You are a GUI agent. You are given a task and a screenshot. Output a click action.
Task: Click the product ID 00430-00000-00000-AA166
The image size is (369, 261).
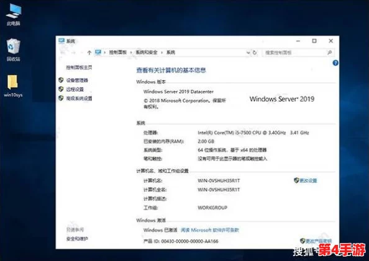tap(189, 241)
